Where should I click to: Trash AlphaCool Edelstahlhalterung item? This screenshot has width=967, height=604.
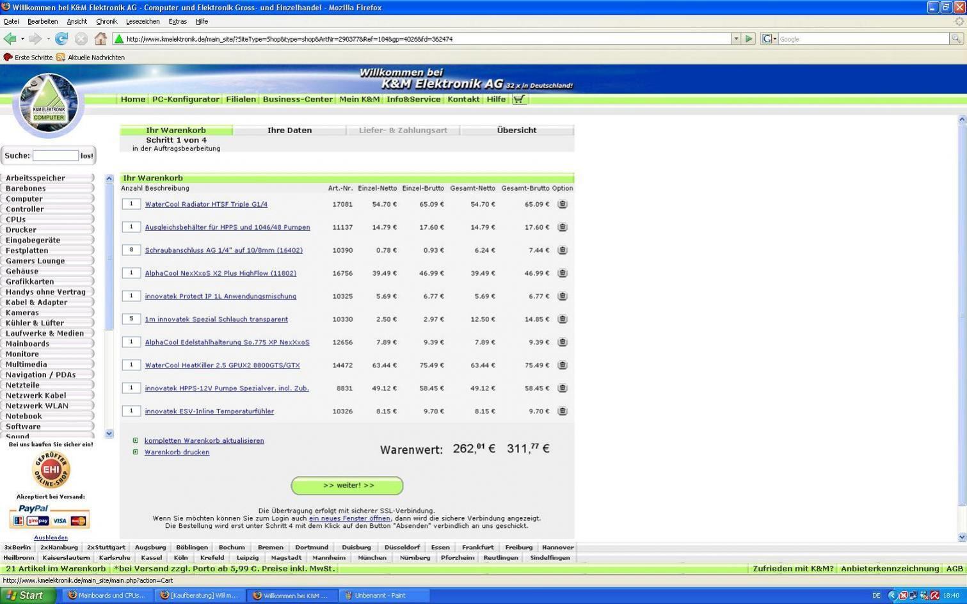pyautogui.click(x=562, y=342)
